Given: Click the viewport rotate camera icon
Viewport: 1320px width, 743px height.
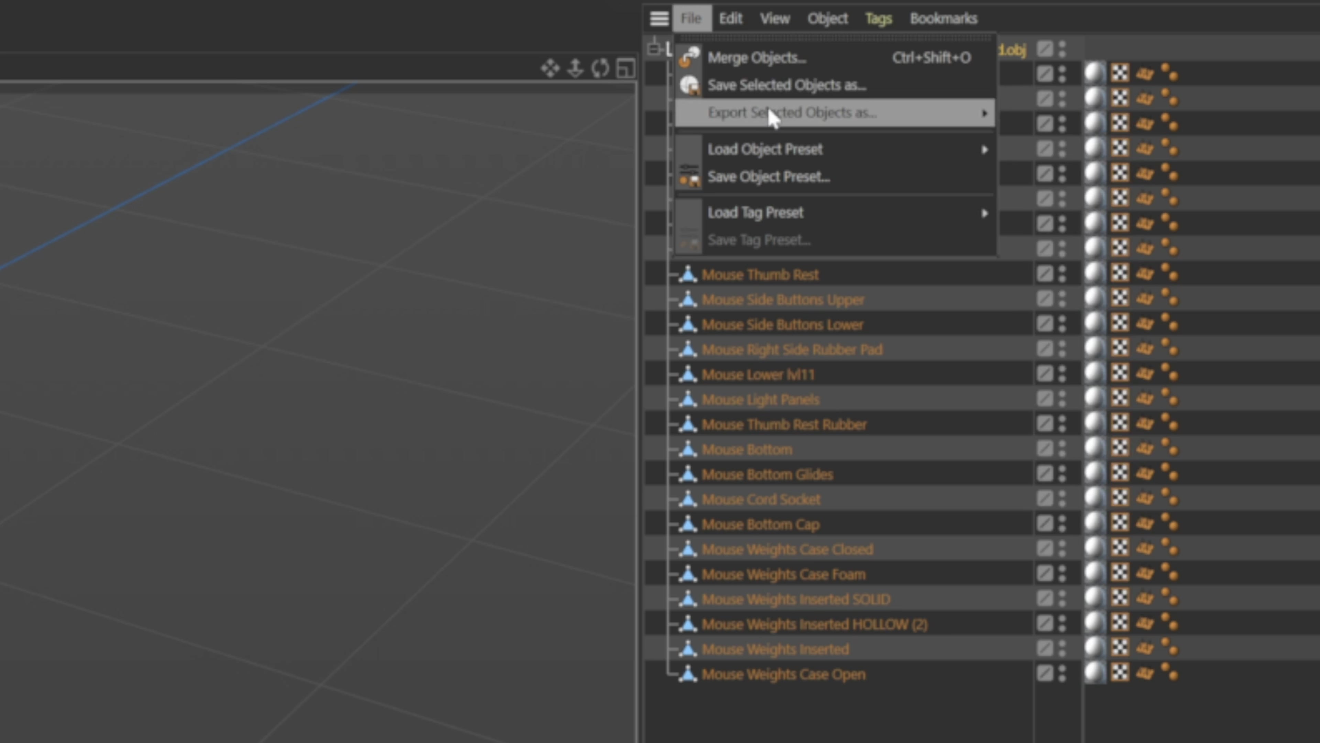Looking at the screenshot, I should (x=600, y=68).
